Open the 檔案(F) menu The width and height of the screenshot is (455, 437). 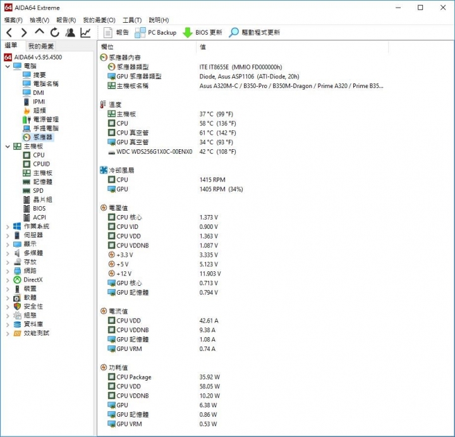pos(13,20)
